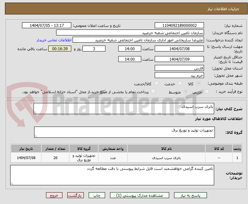Click the پاسخ به نیاز button
Screen dimensions: 248x204
pos(191,195)
